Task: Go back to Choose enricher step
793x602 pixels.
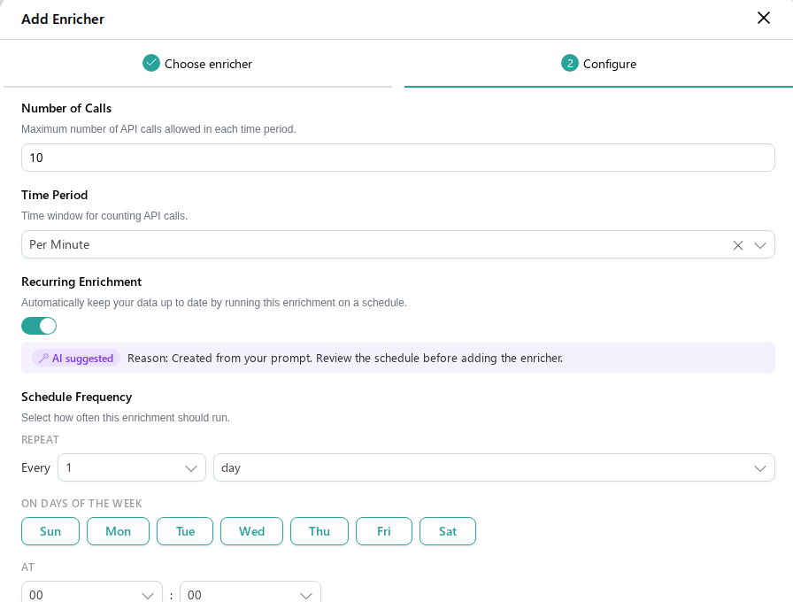Action: click(197, 64)
